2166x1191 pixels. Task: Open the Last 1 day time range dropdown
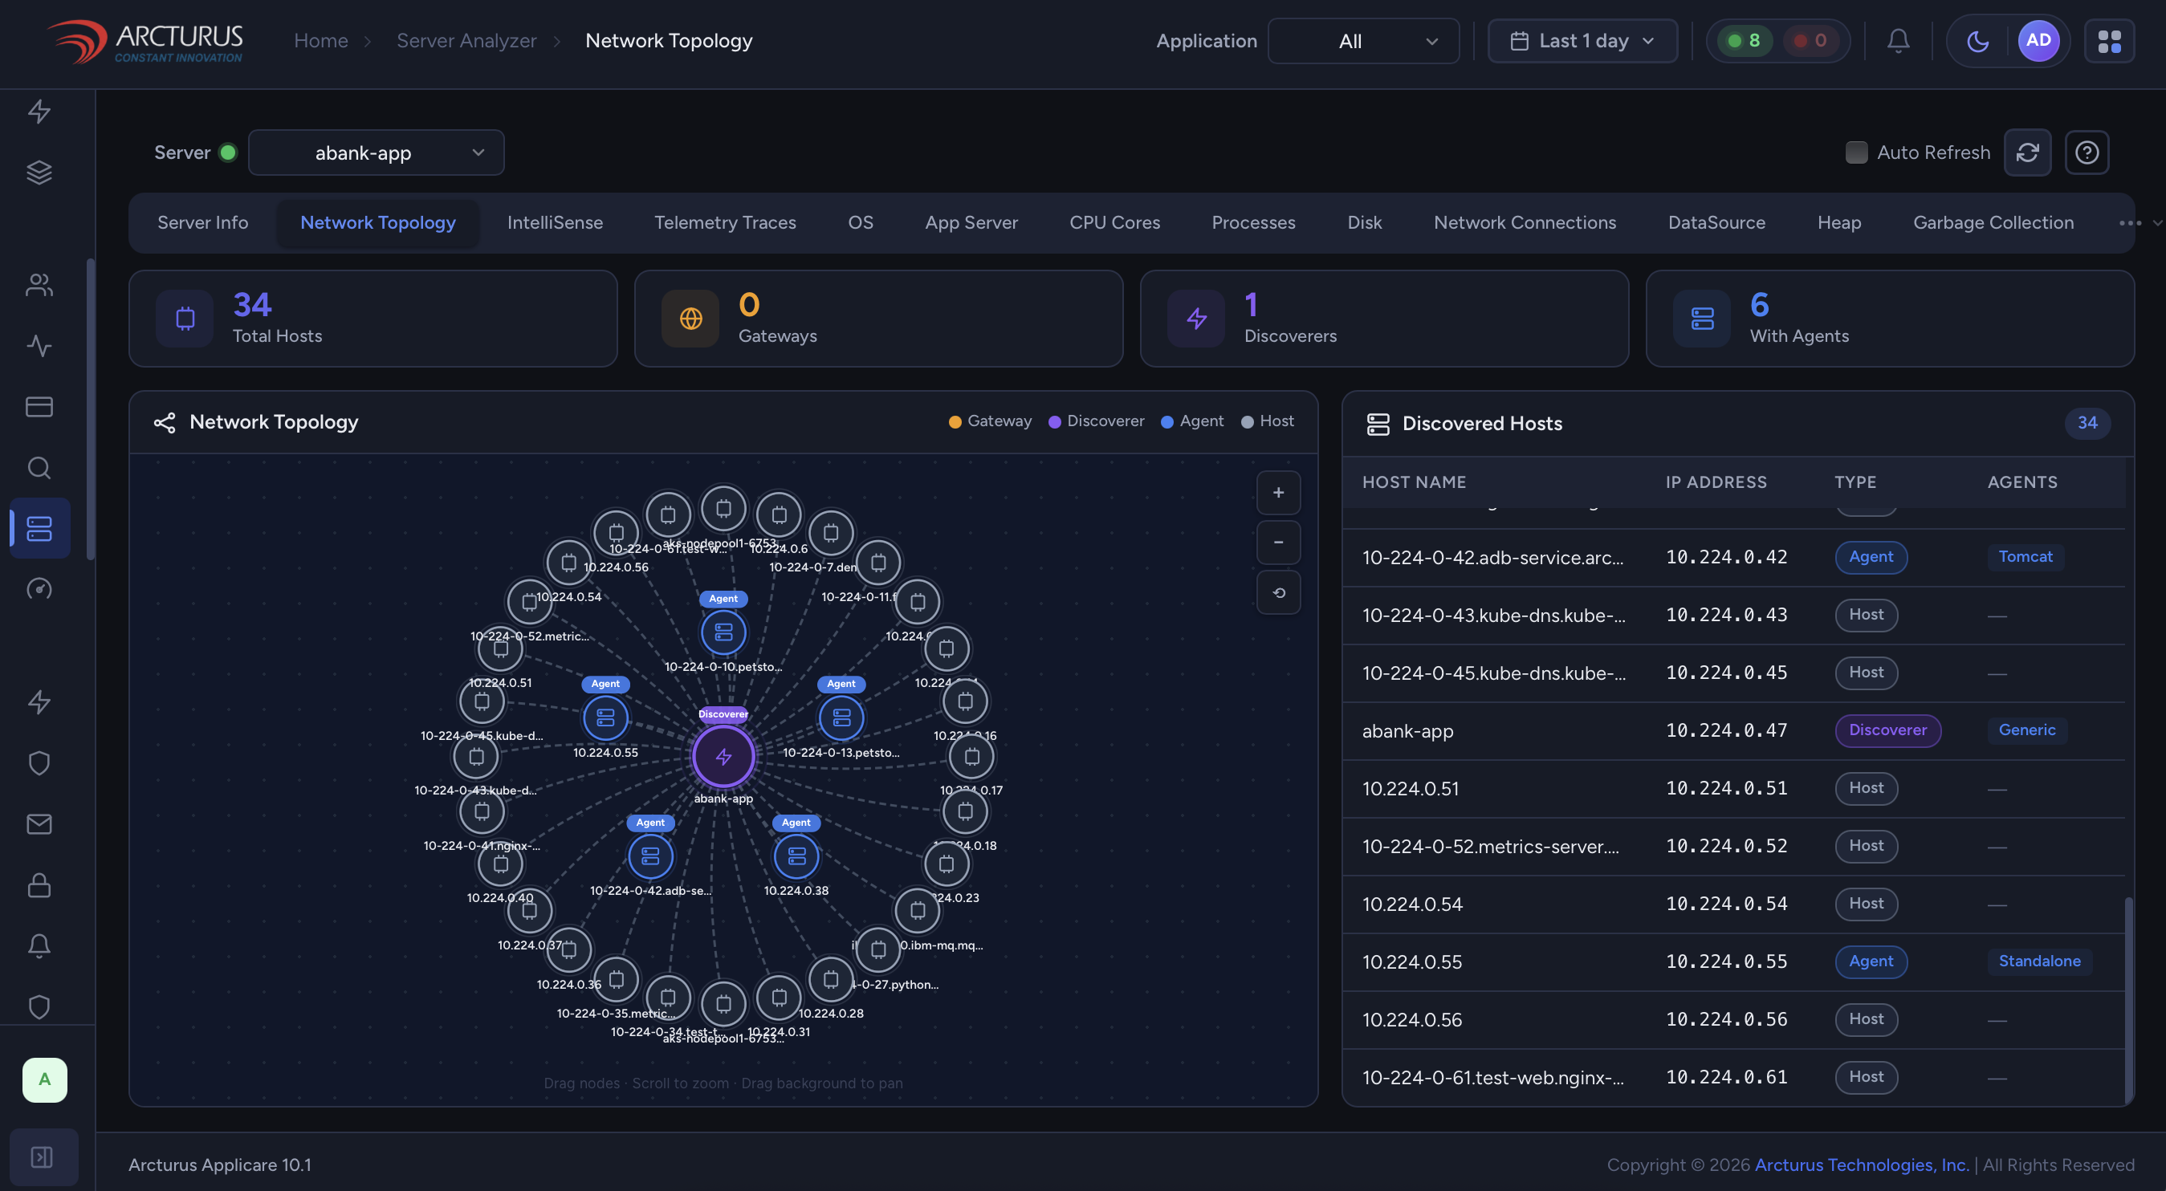1582,40
